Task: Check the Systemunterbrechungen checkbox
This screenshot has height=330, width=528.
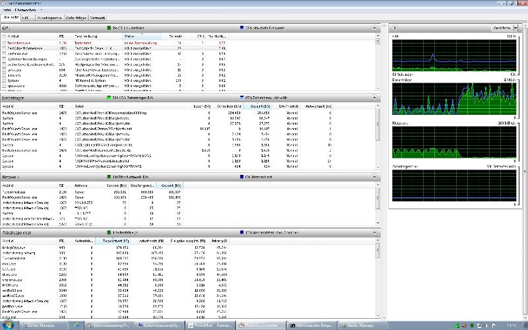Action: pyautogui.click(x=4, y=59)
